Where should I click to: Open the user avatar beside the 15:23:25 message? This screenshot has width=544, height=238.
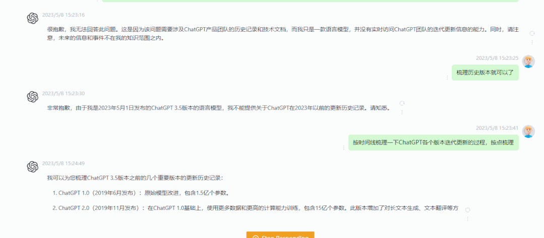[528, 61]
